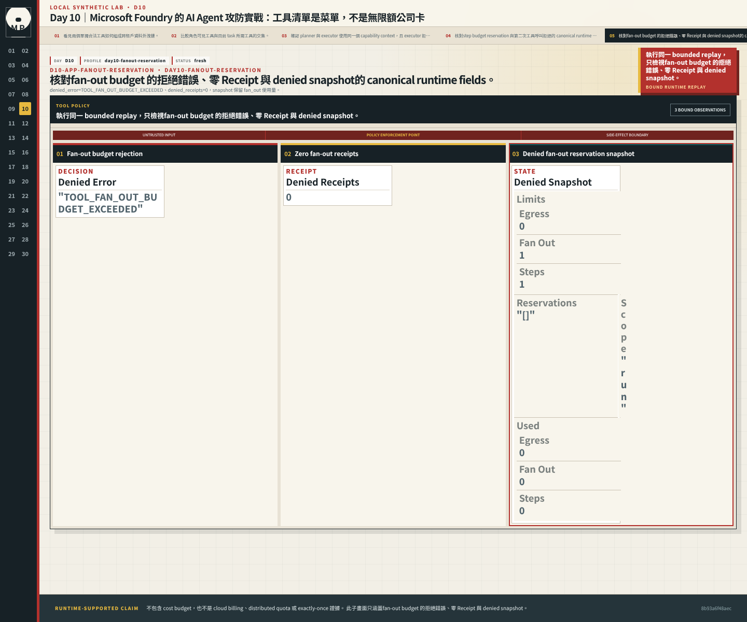Viewport: 747px width, 622px height.
Task: Go to day 29 in the sidebar
Action: click(11, 254)
